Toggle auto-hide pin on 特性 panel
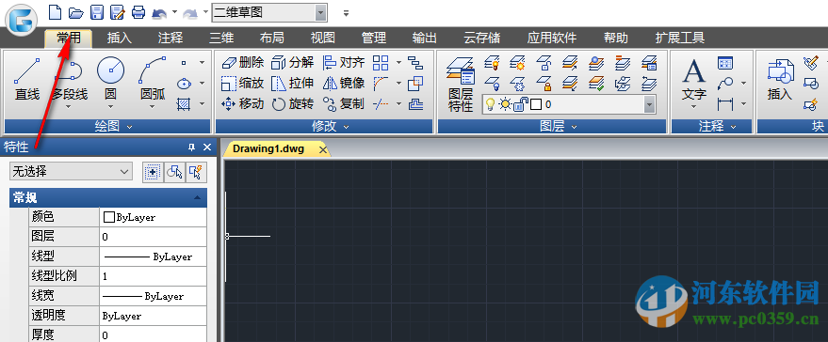828x342 pixels. 191,147
